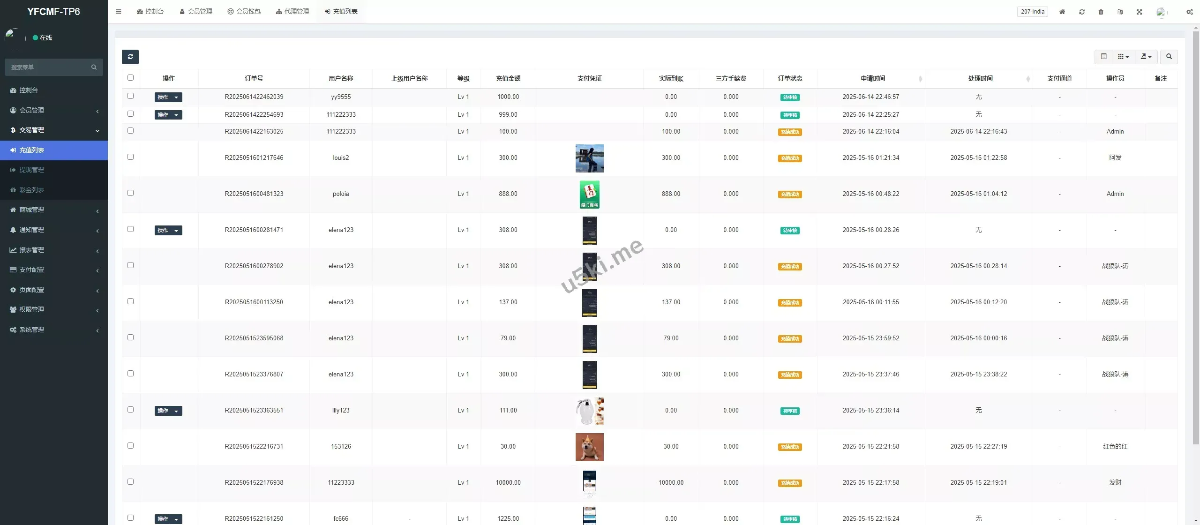The width and height of the screenshot is (1200, 525).
Task: Click the language translate icon
Action: 1120,12
